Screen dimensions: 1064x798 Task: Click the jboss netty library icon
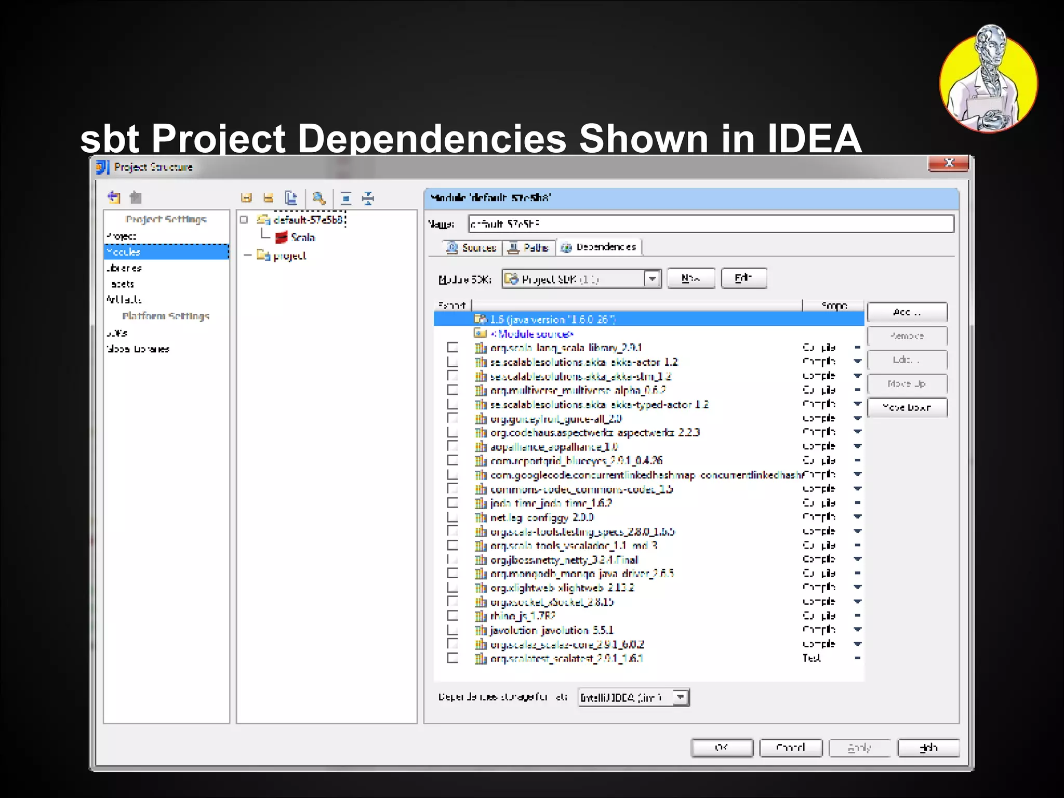click(481, 560)
